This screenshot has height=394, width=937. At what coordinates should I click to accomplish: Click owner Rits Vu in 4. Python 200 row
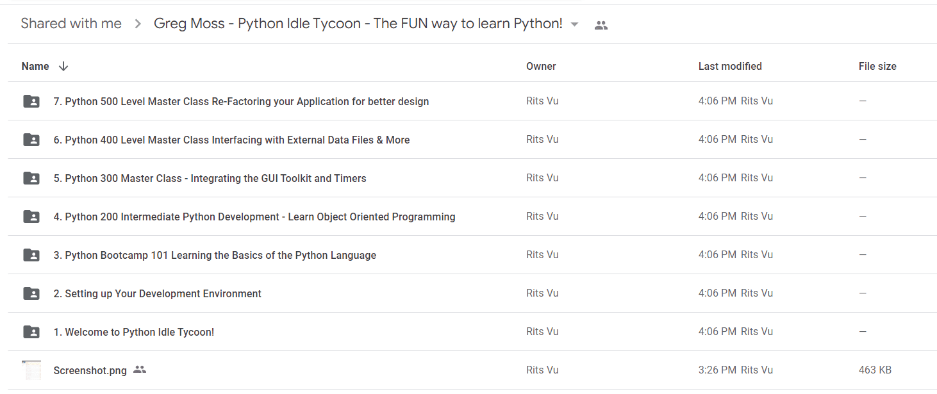542,216
